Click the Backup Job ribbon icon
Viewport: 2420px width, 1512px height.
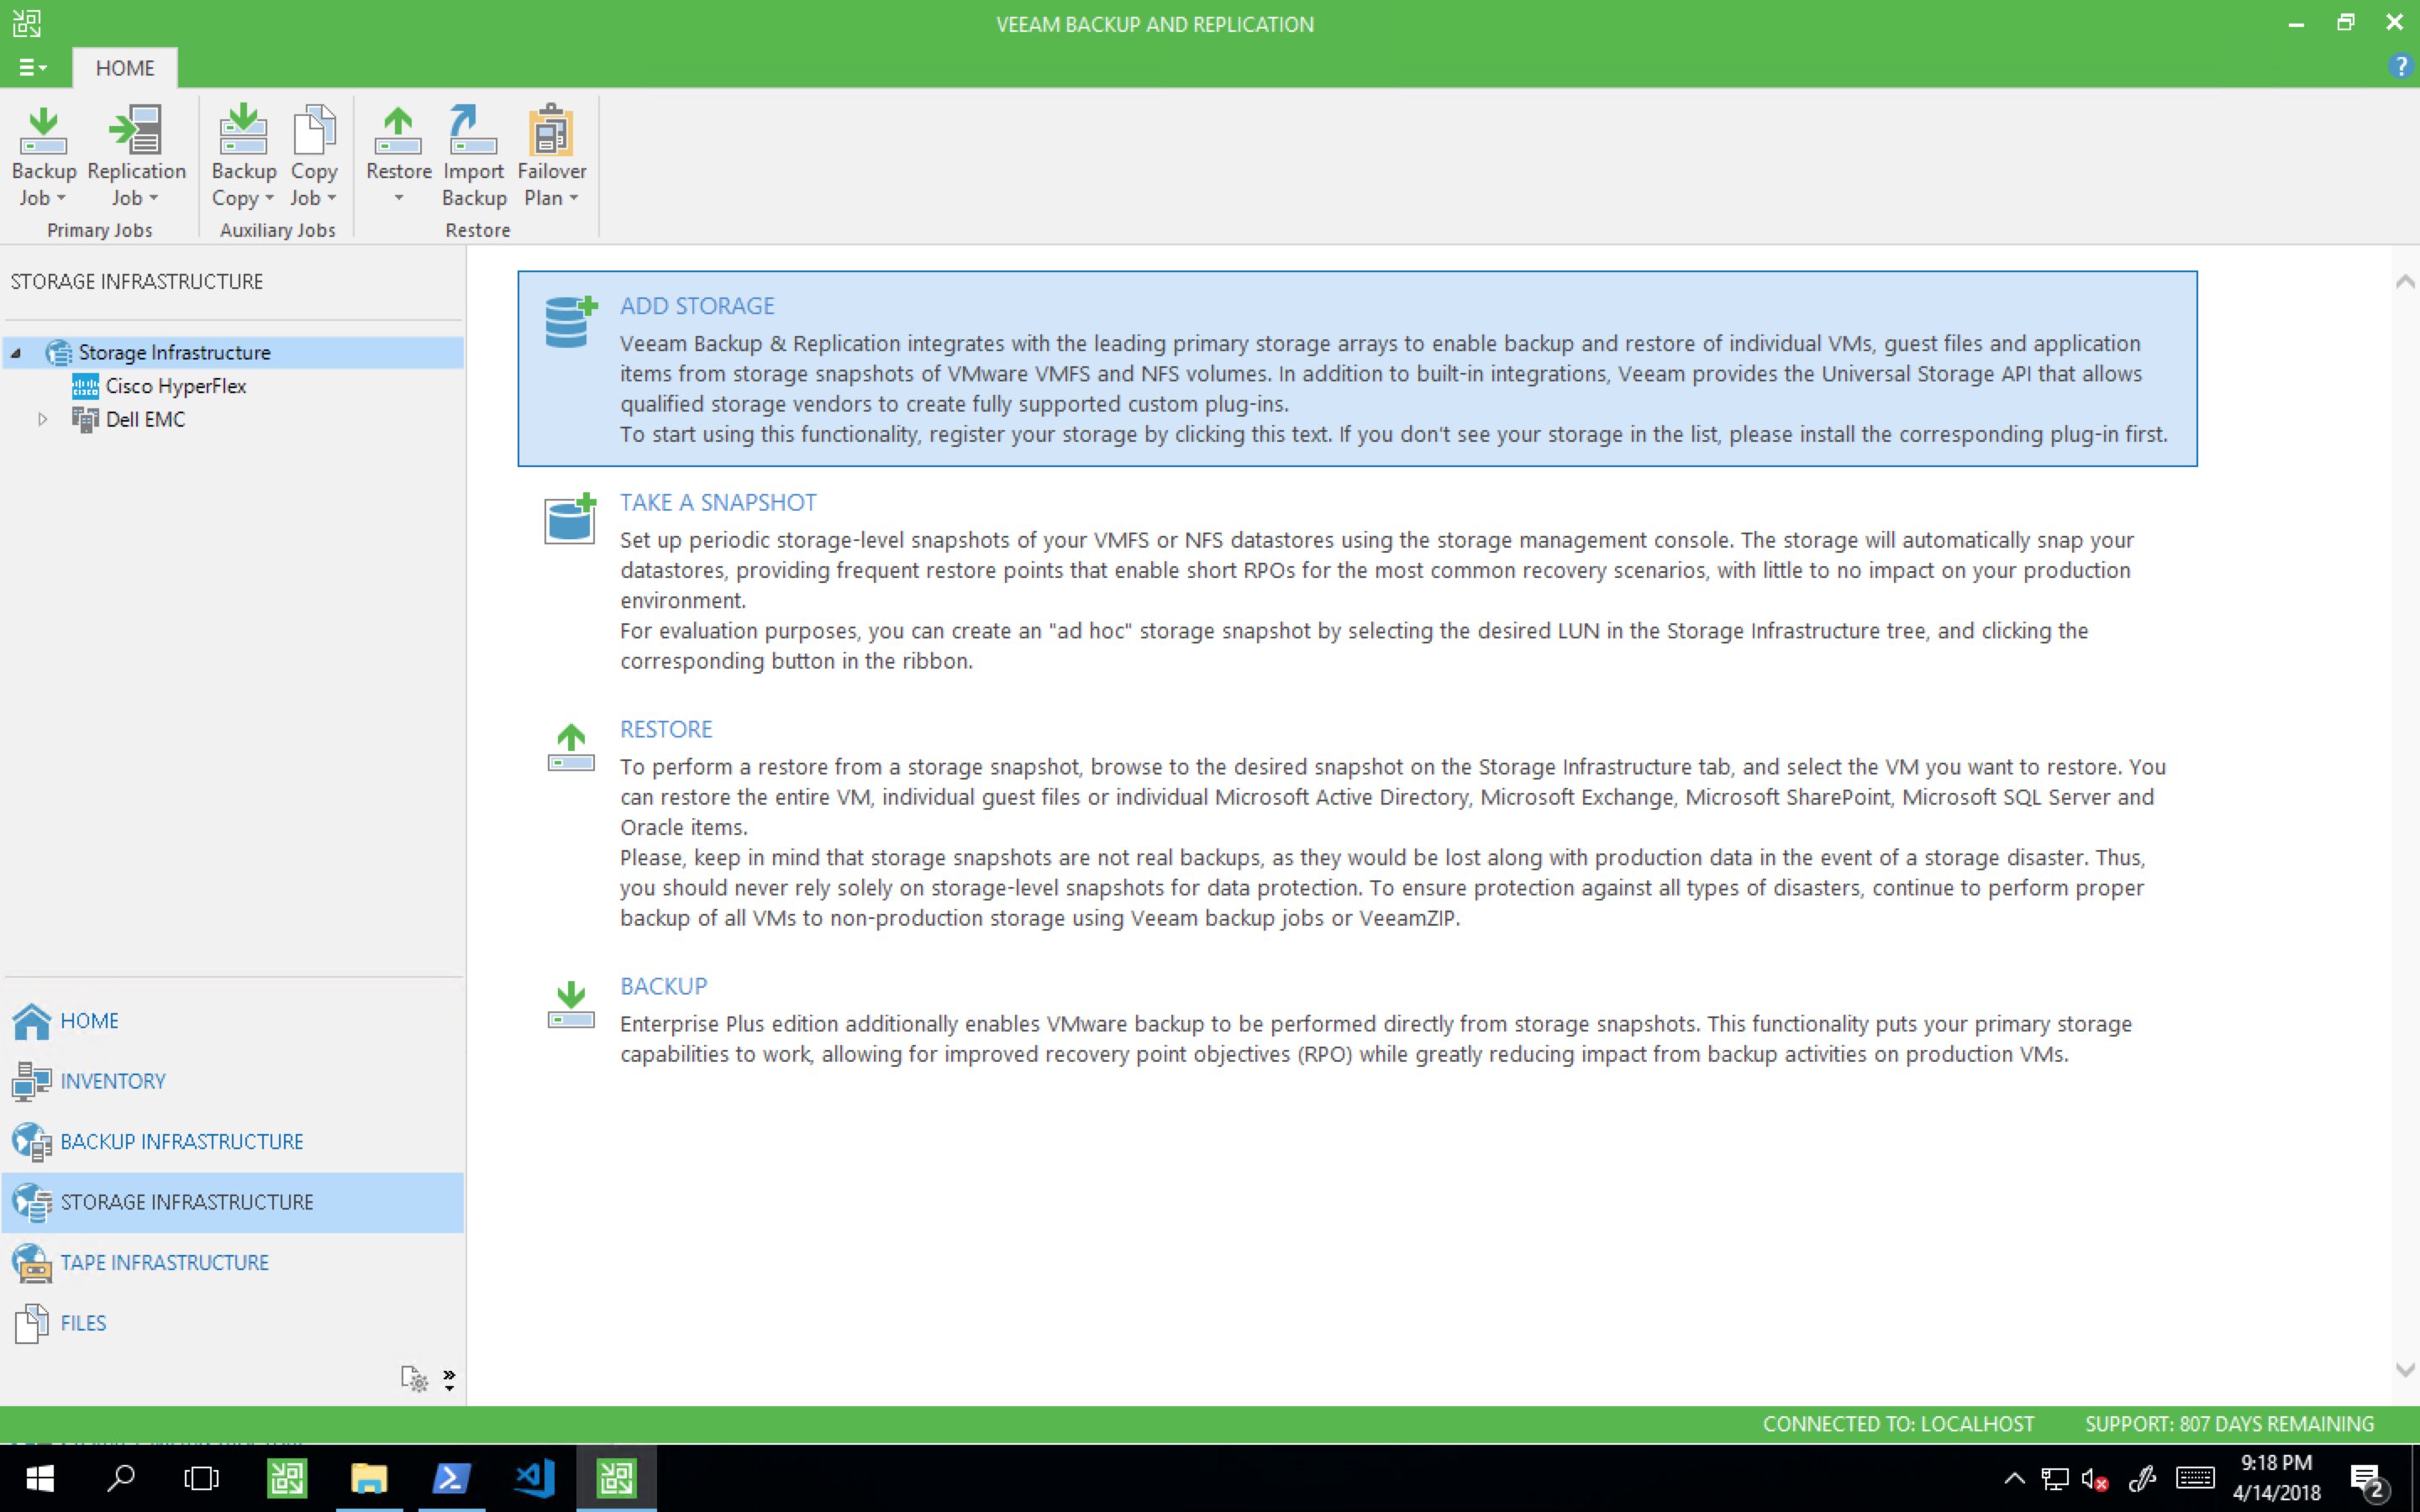(43, 131)
